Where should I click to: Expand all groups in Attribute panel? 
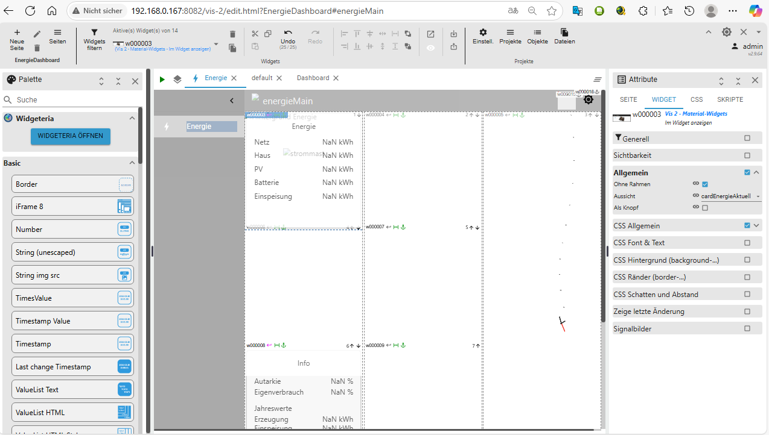[721, 80]
